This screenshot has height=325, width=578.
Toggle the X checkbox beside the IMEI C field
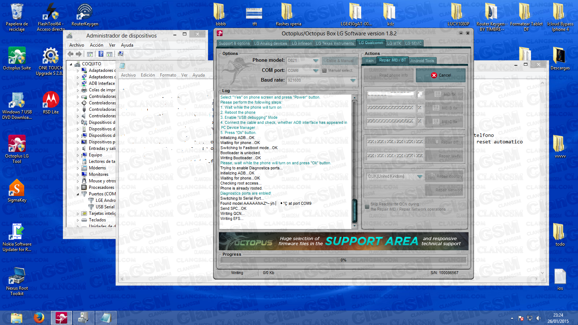coord(420,121)
